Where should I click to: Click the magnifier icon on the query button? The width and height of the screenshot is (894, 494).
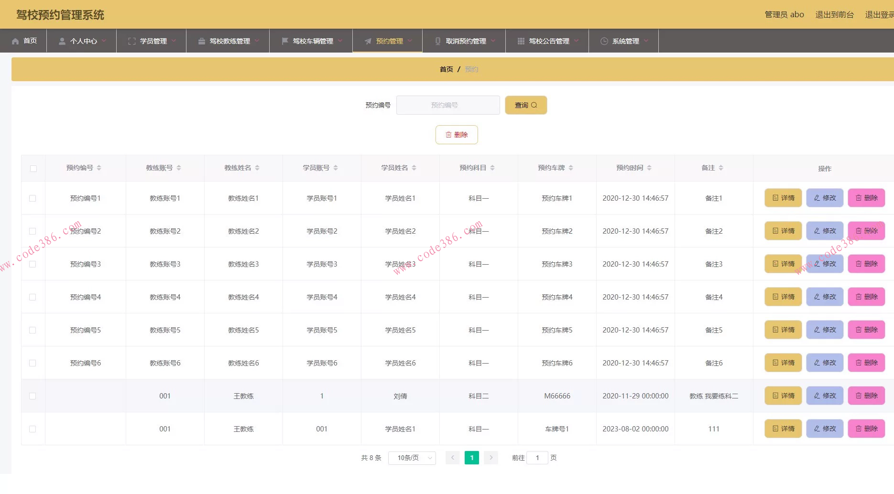click(534, 105)
